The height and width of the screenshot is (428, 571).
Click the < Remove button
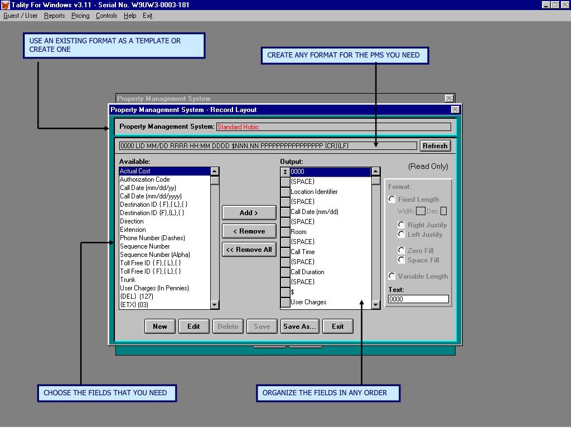pos(249,231)
